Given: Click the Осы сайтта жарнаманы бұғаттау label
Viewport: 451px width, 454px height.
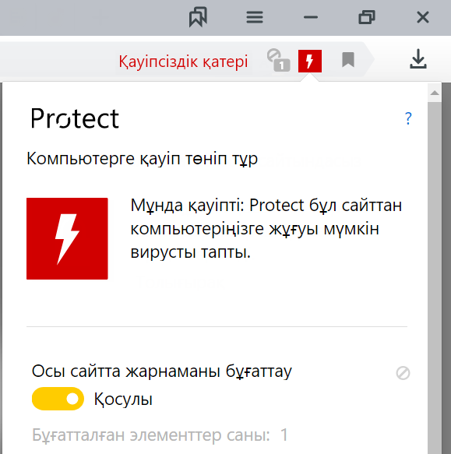Looking at the screenshot, I should click(162, 371).
